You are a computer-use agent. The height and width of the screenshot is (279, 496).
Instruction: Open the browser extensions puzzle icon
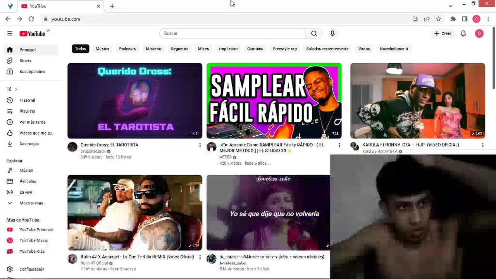(453, 19)
